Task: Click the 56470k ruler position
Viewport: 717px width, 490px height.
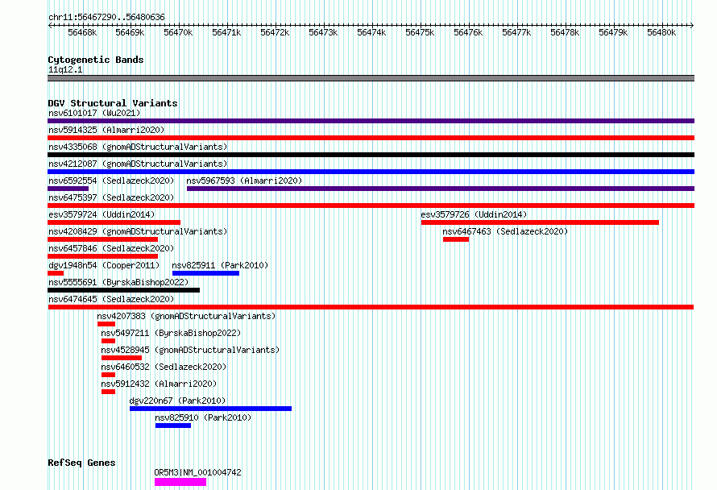Action: (x=178, y=32)
